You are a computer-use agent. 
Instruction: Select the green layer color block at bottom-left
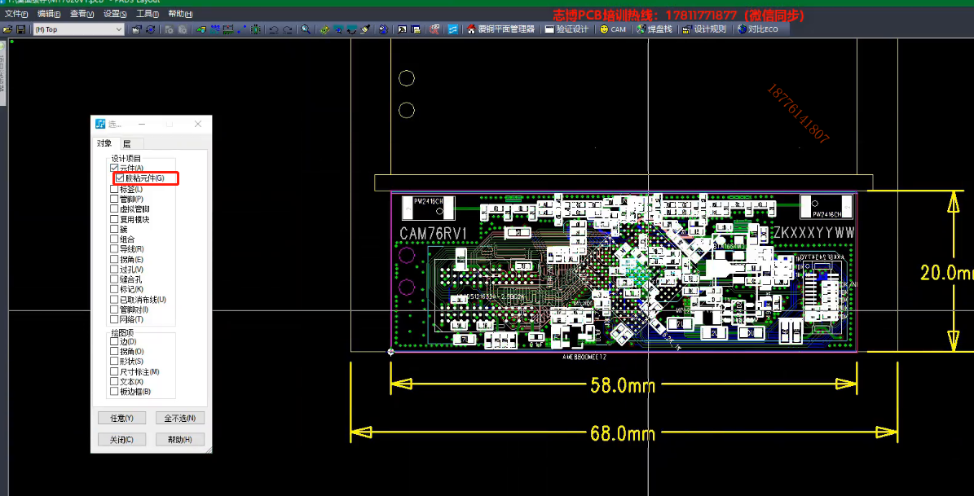[x=12, y=42]
